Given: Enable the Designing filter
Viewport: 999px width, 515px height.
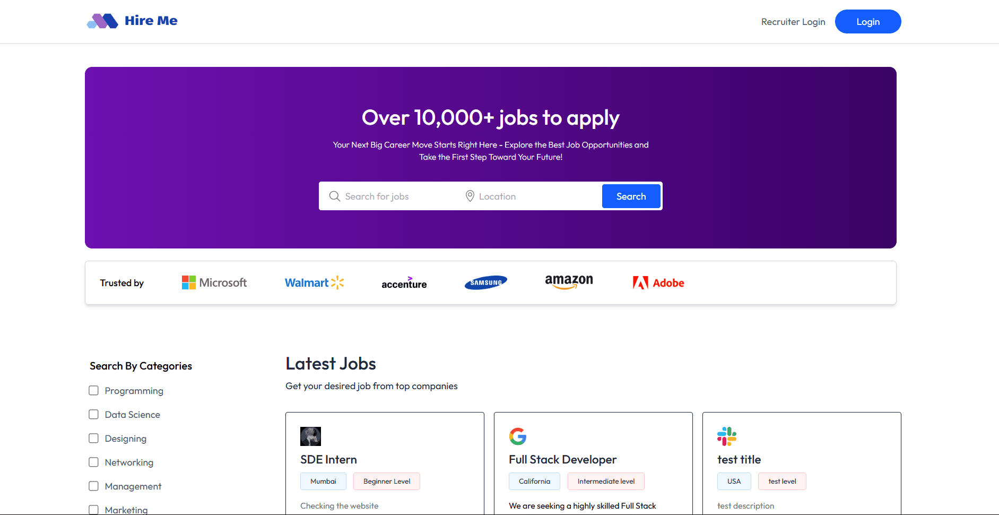Looking at the screenshot, I should (94, 438).
